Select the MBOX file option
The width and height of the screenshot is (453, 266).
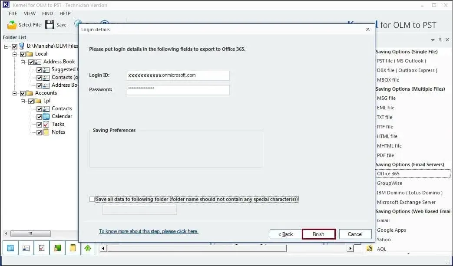[388, 80]
